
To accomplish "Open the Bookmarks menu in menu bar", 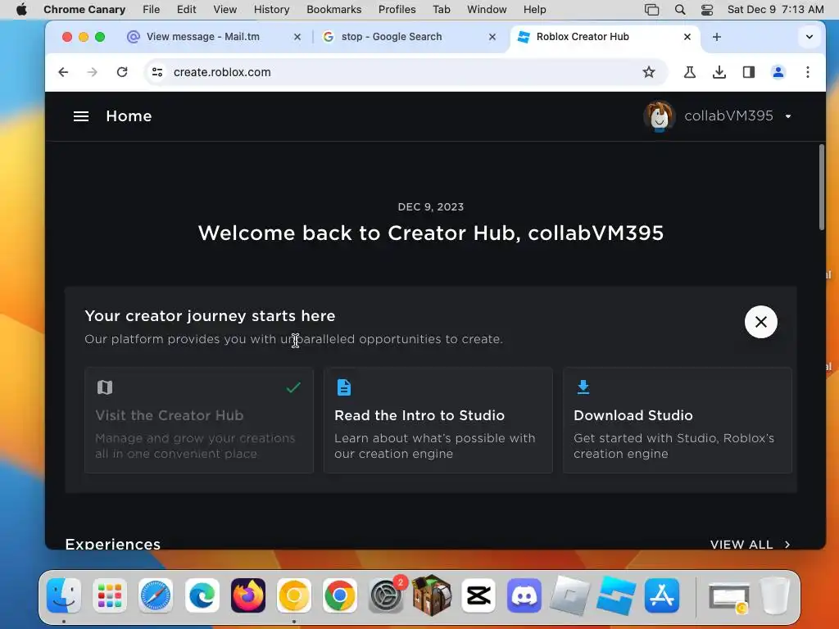I will click(334, 9).
